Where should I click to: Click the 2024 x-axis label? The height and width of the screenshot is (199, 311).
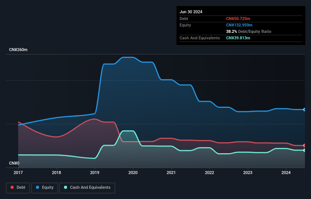pyautogui.click(x=286, y=173)
